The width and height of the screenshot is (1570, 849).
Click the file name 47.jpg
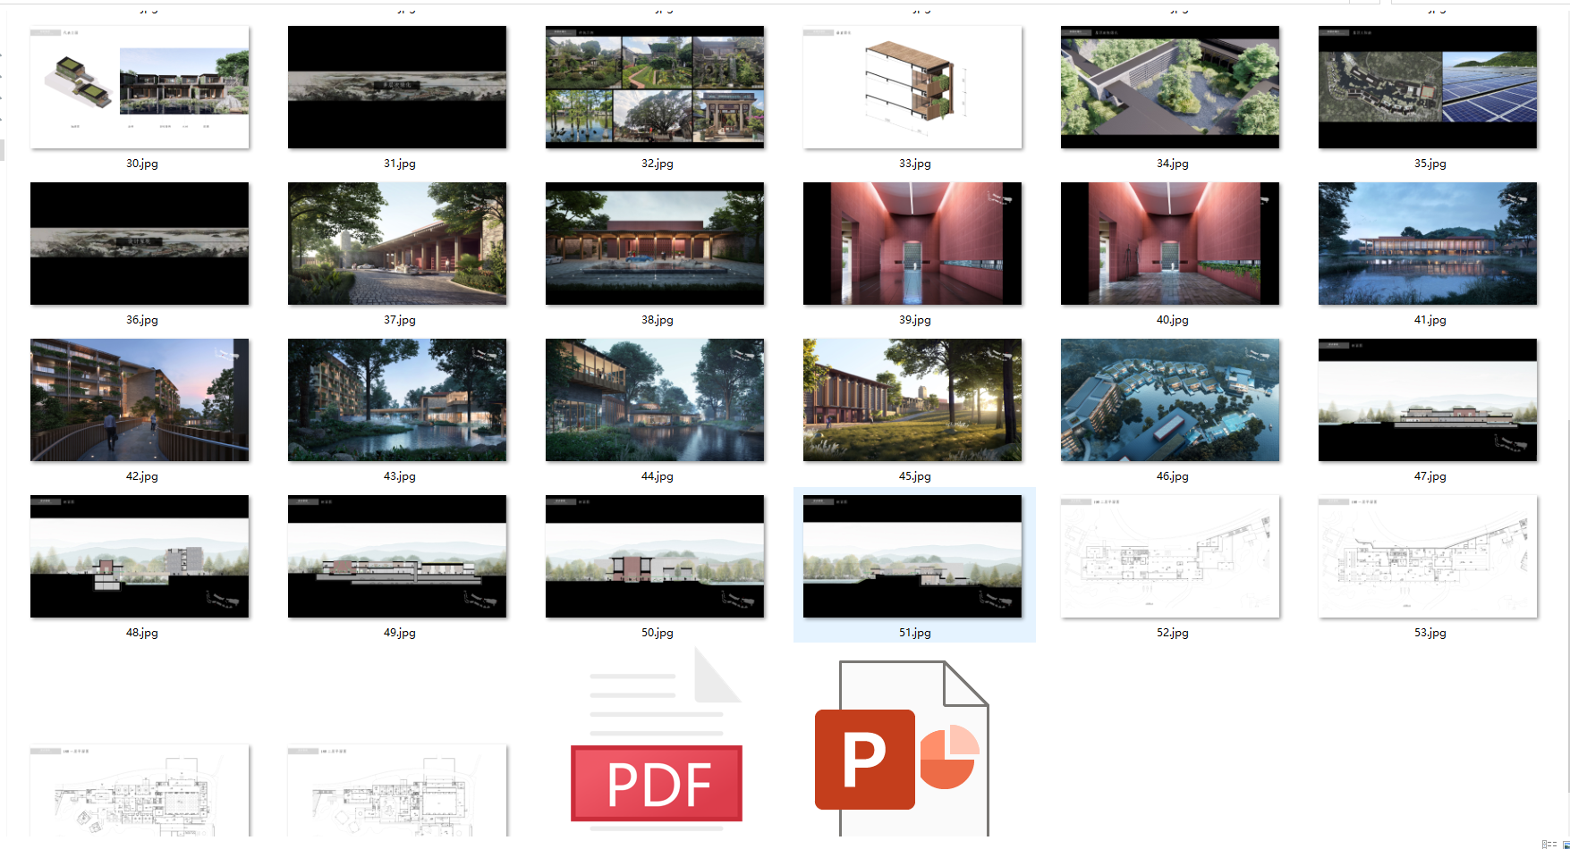[1430, 476]
